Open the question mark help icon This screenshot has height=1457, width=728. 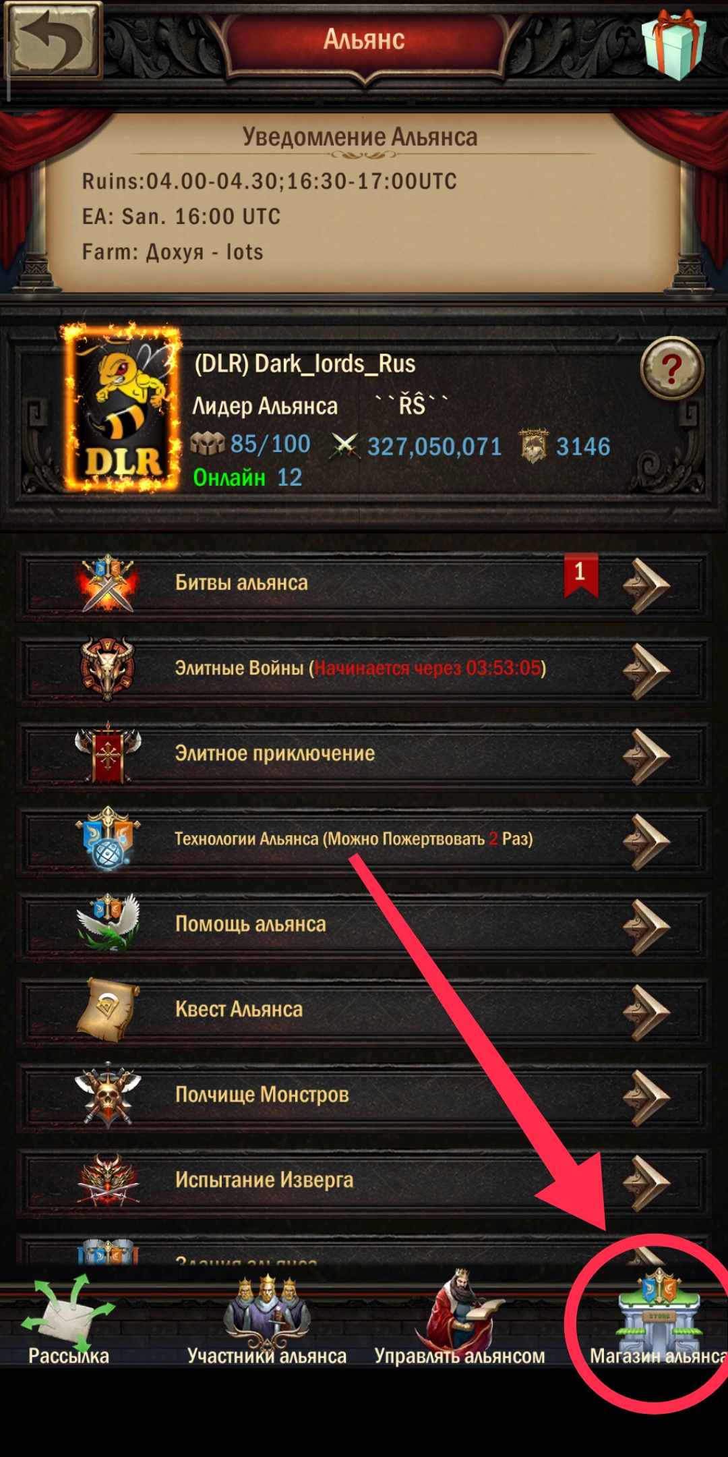[671, 368]
